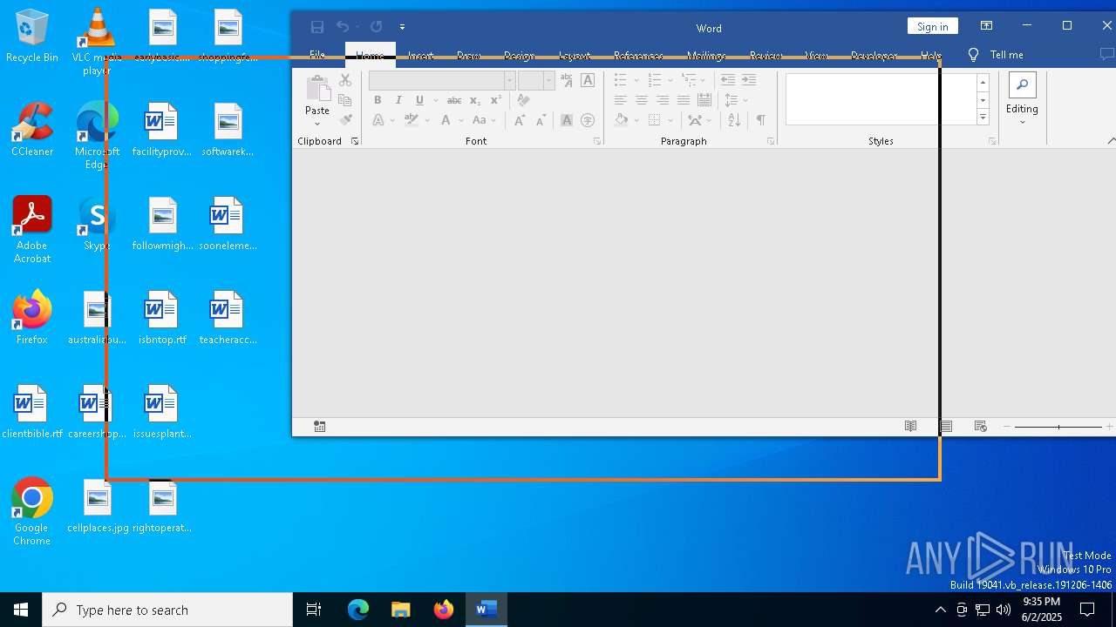This screenshot has height=627, width=1116.
Task: Switch to the References tab
Action: (638, 55)
